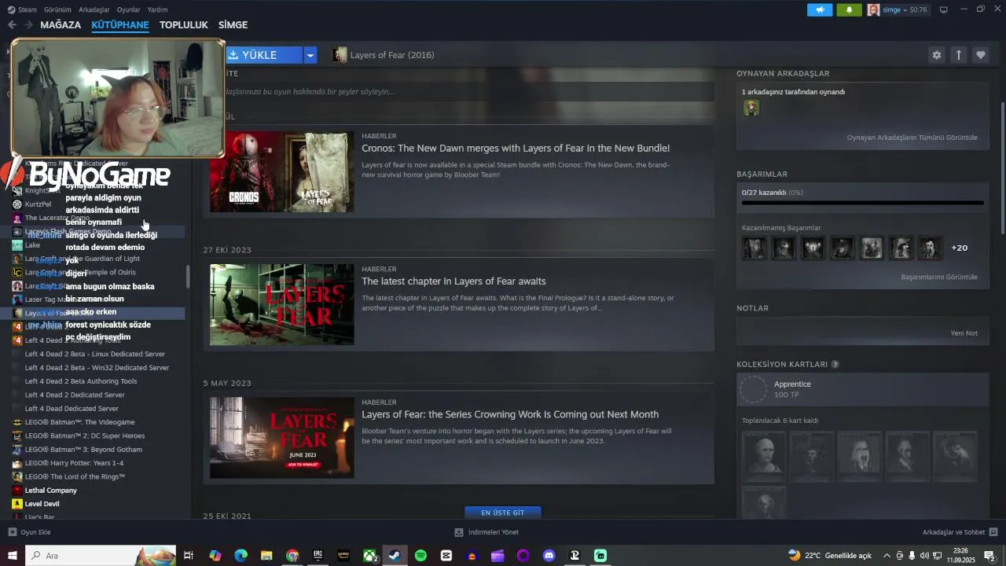Switch to the TOPLULUK tab

coord(184,25)
